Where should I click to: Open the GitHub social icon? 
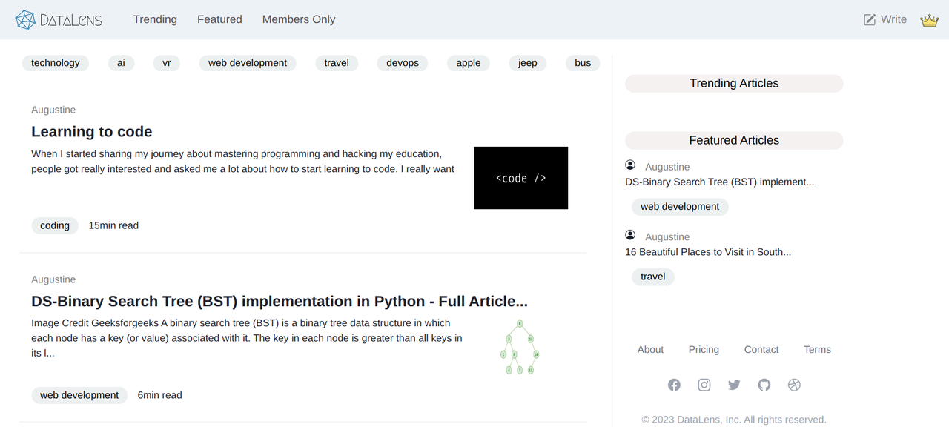[764, 385]
